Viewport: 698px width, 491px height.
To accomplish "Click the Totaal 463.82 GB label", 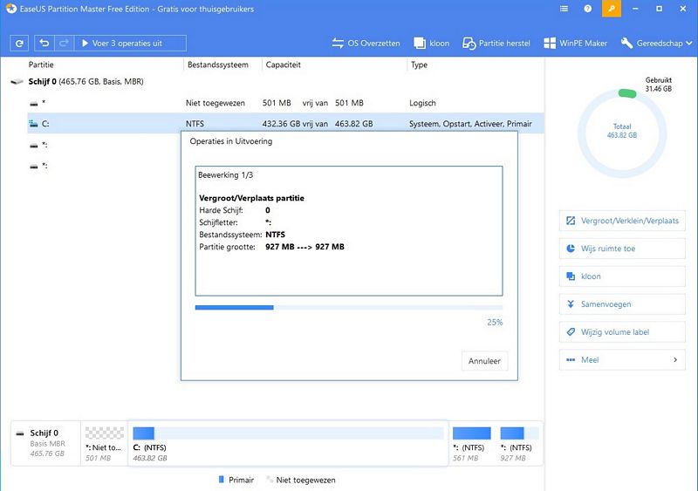I will pos(622,131).
